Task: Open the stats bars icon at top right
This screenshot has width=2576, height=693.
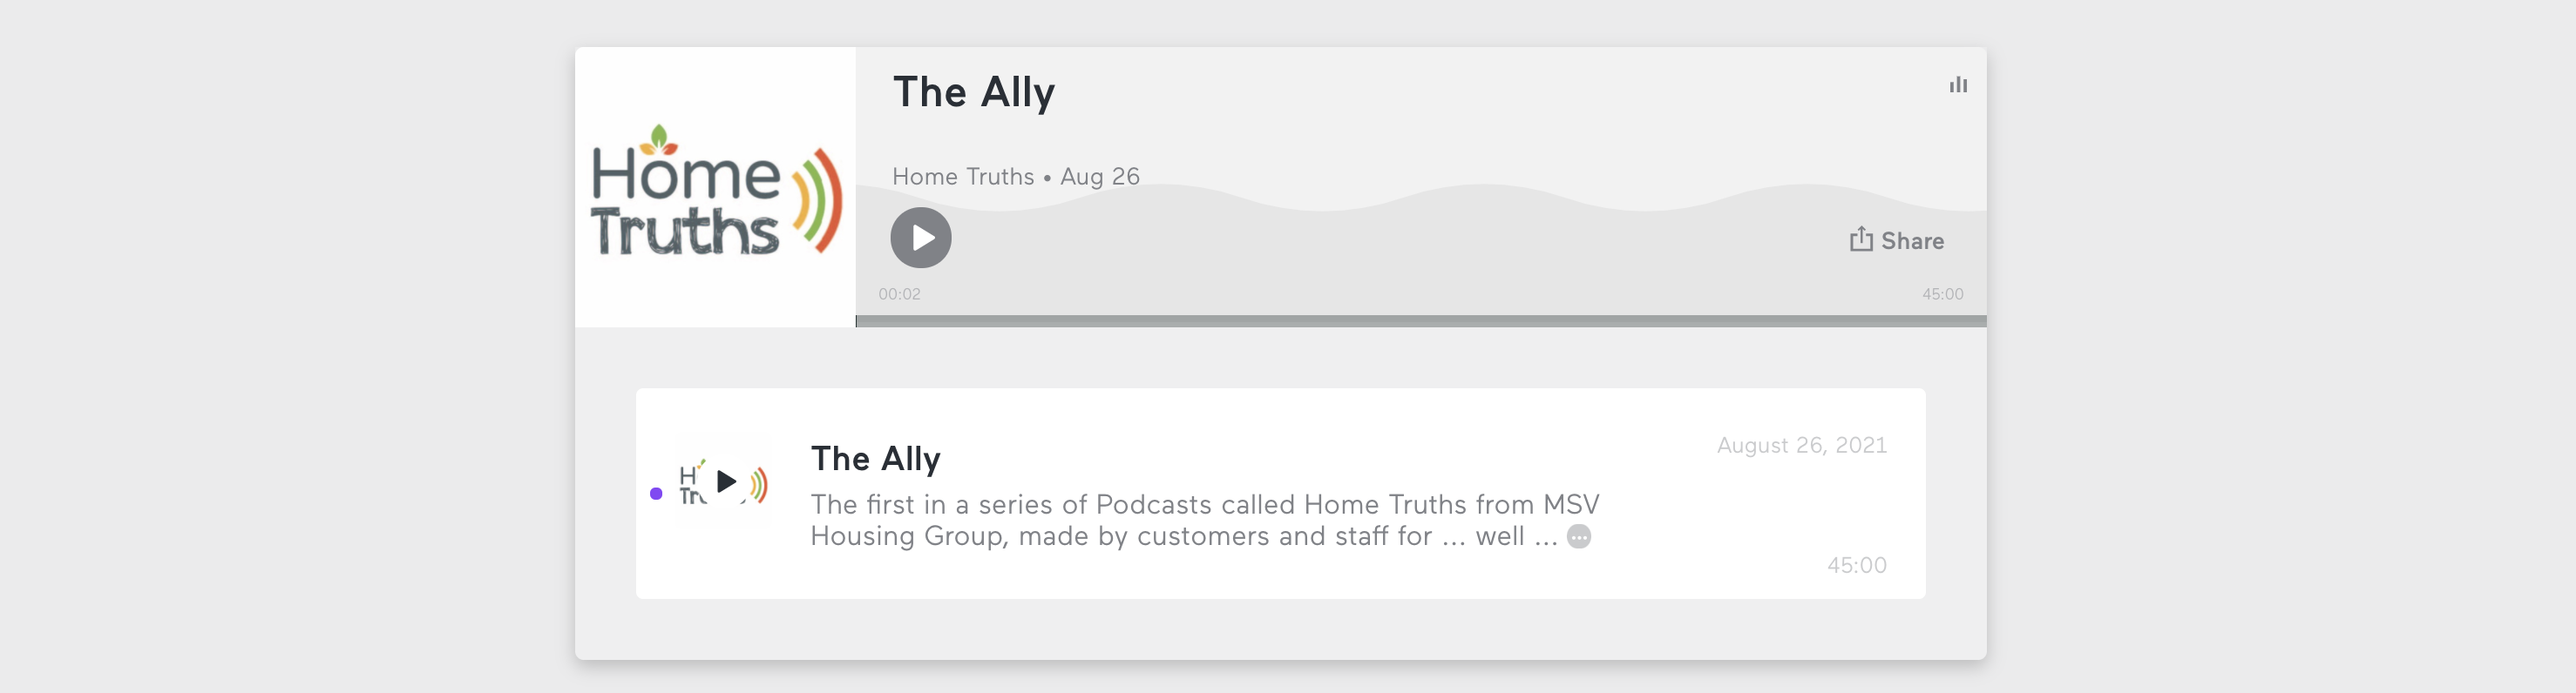Action: (1958, 84)
